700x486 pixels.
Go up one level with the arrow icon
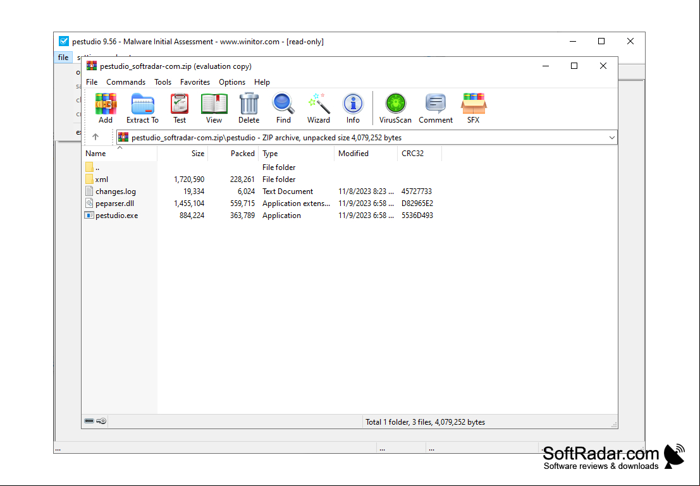95,137
